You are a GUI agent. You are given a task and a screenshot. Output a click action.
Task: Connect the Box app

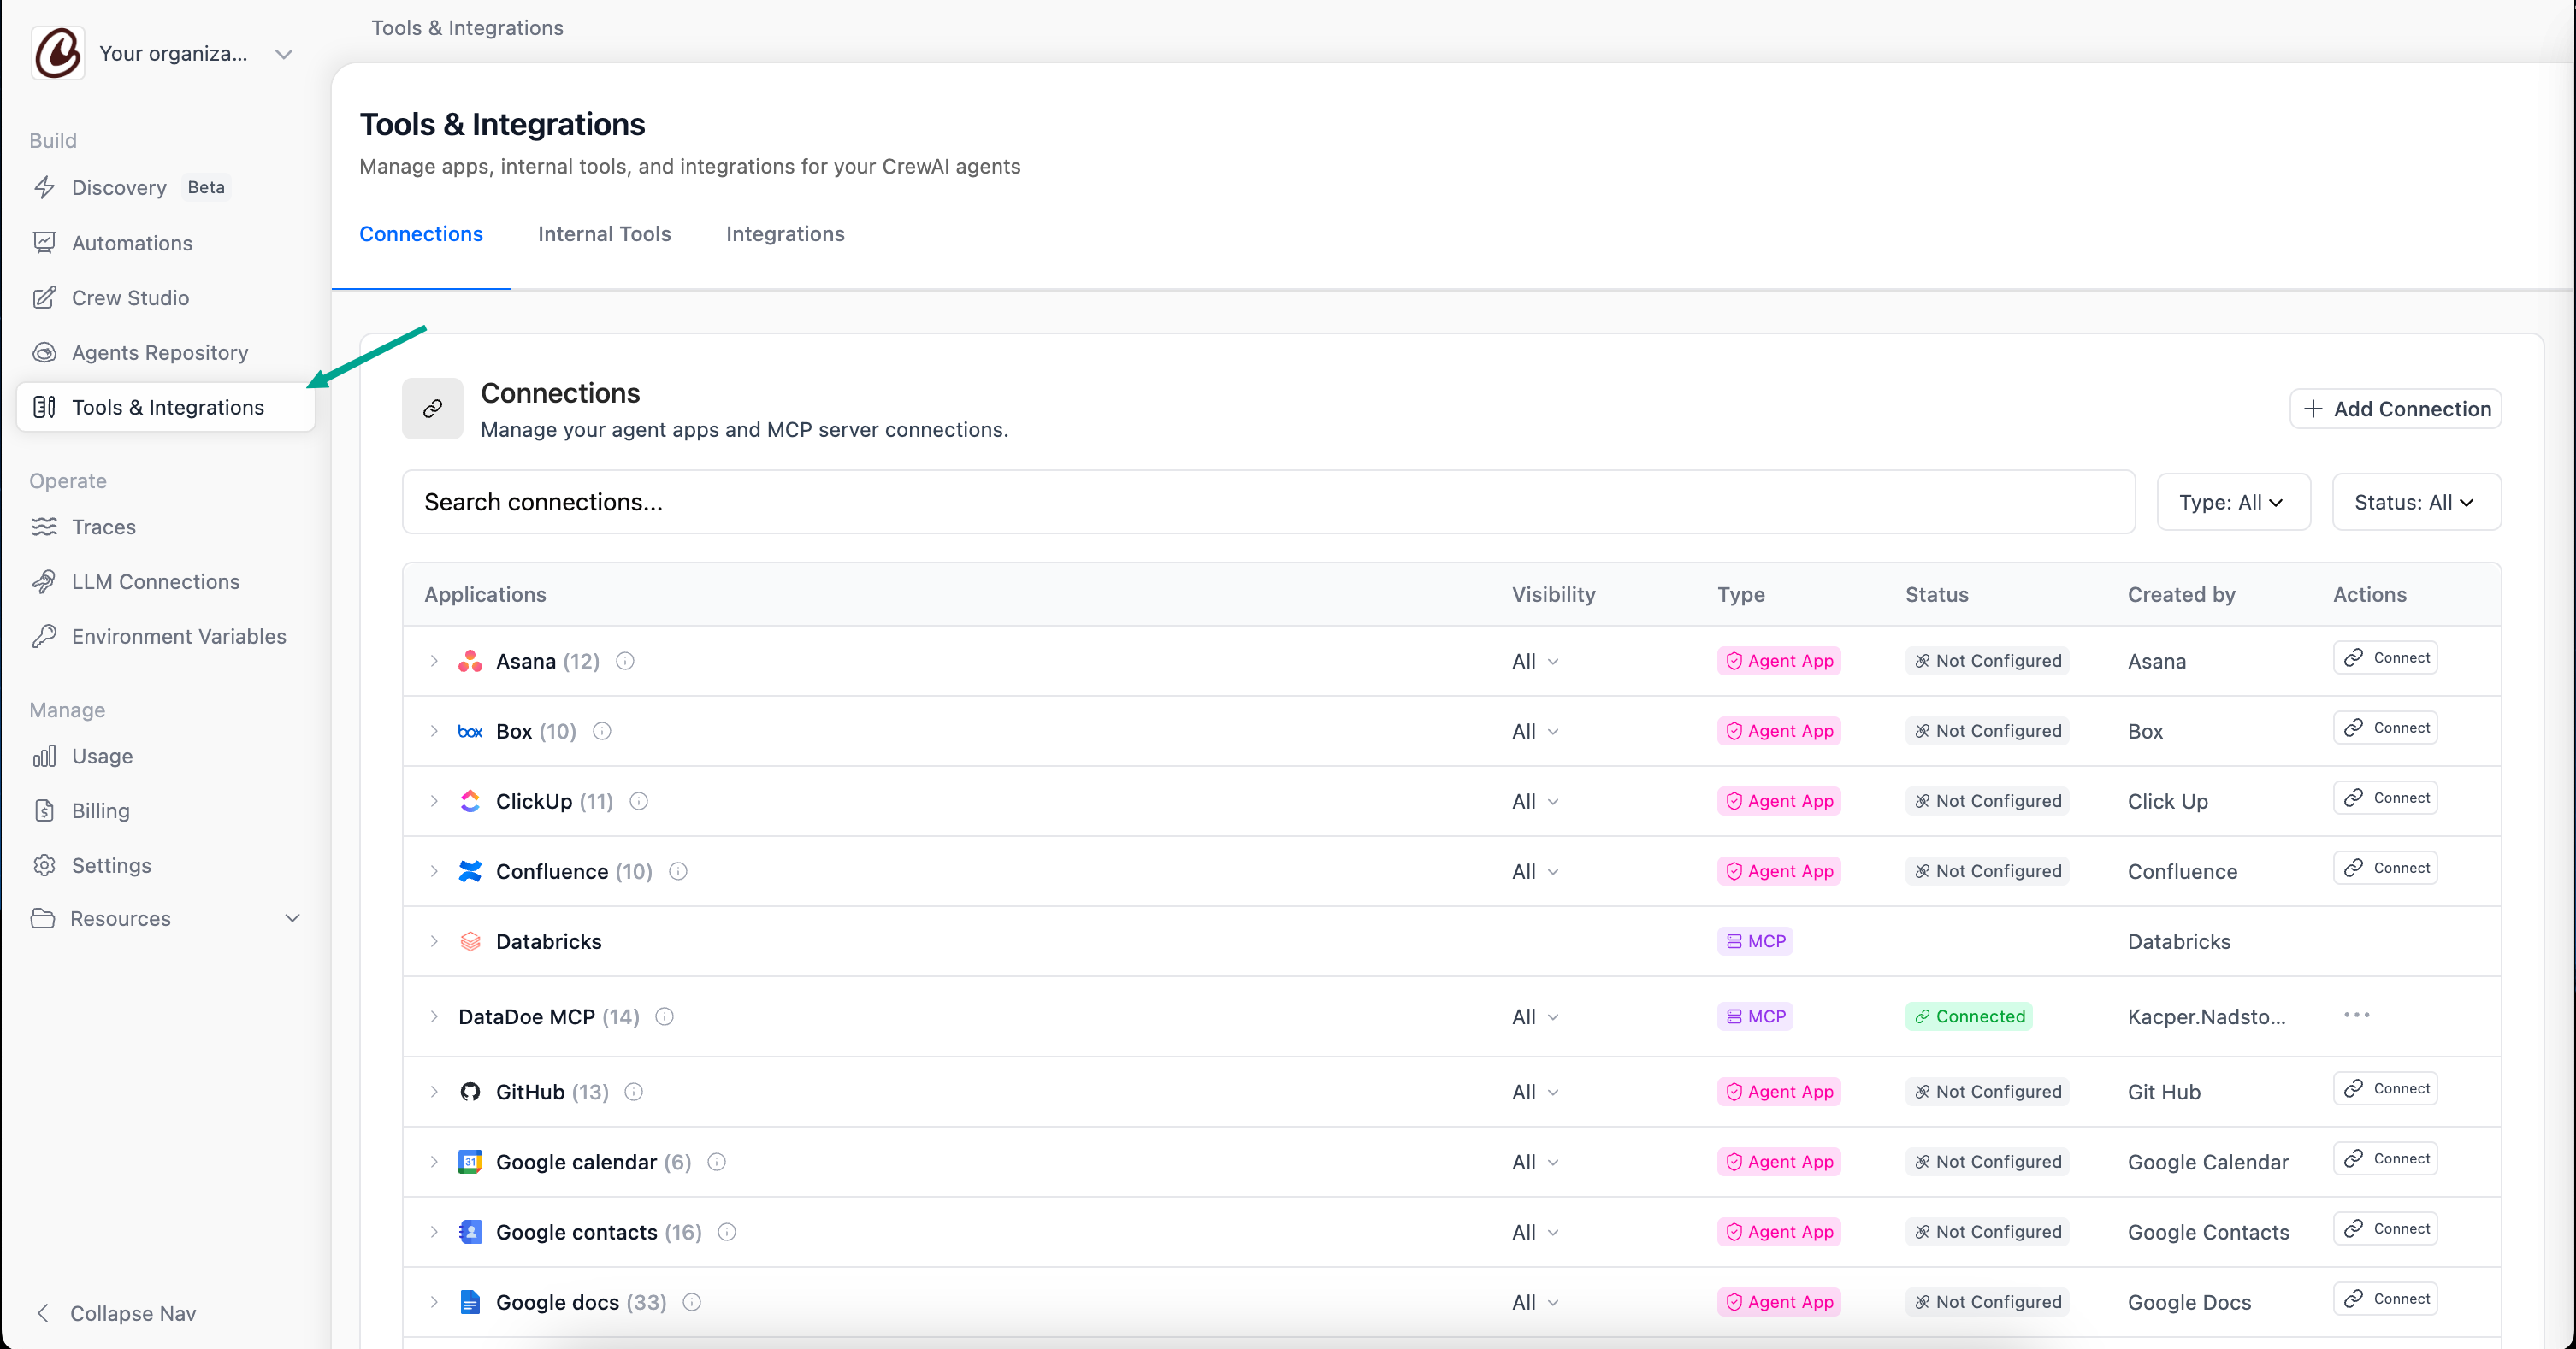[x=2386, y=728]
